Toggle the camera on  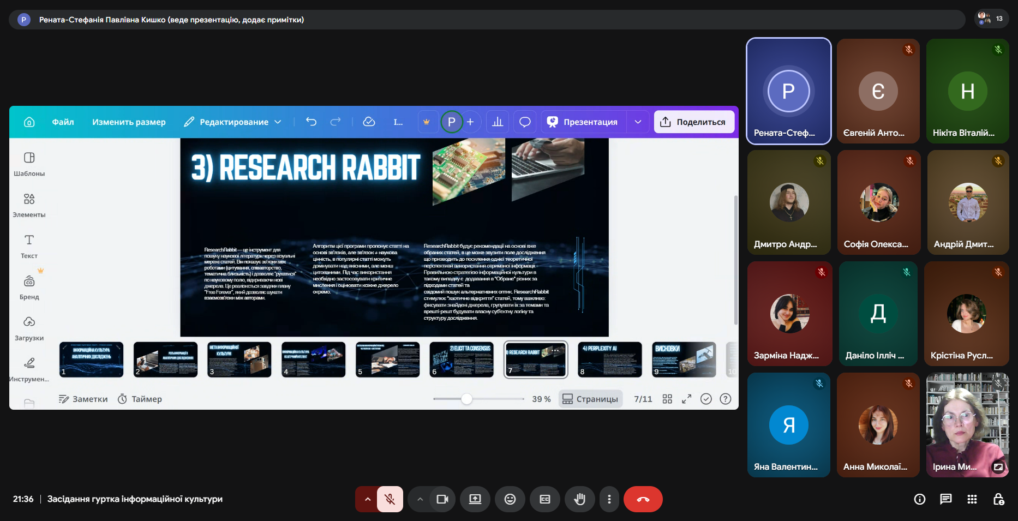click(442, 499)
